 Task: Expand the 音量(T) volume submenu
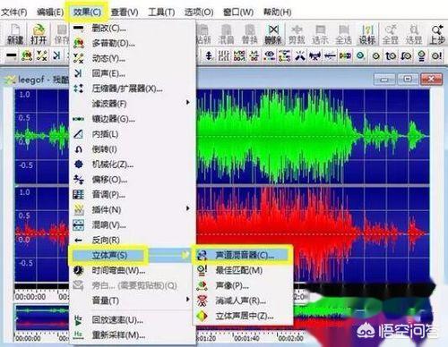coord(132,300)
